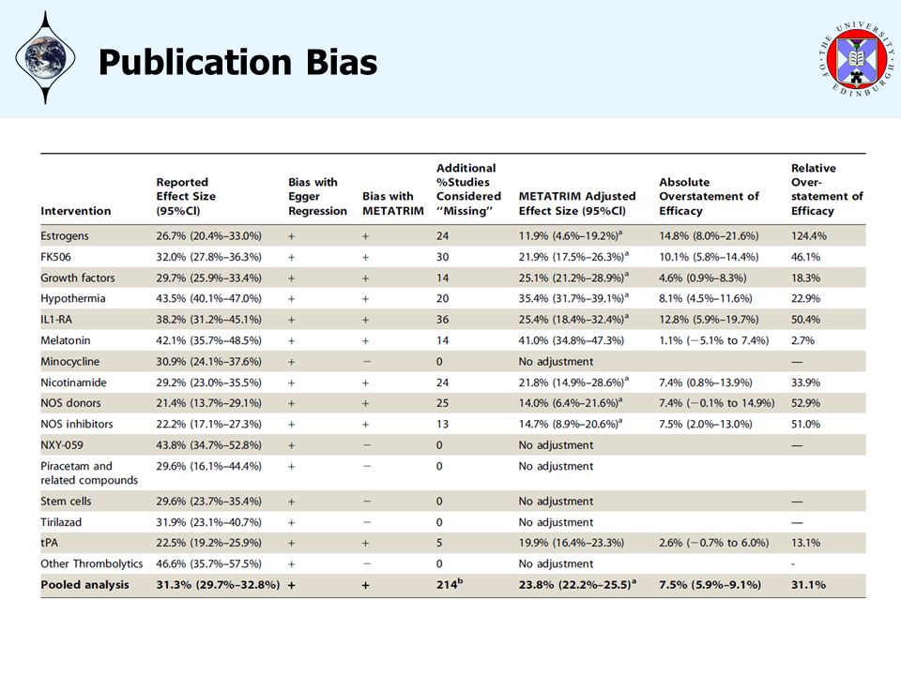Select the 'Pooled analysis' row label
The width and height of the screenshot is (901, 675).
click(x=85, y=585)
